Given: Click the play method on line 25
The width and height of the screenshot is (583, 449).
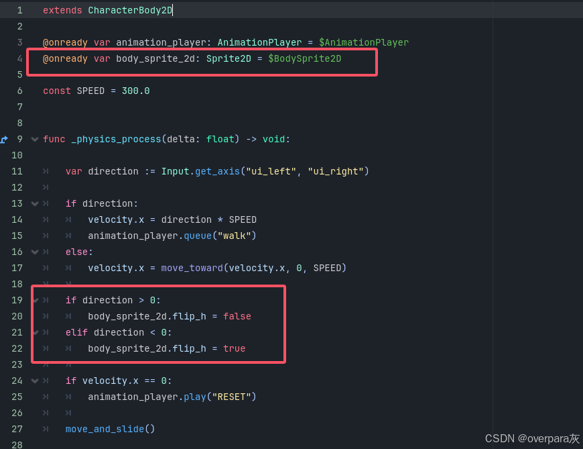Looking at the screenshot, I should pyautogui.click(x=195, y=397).
